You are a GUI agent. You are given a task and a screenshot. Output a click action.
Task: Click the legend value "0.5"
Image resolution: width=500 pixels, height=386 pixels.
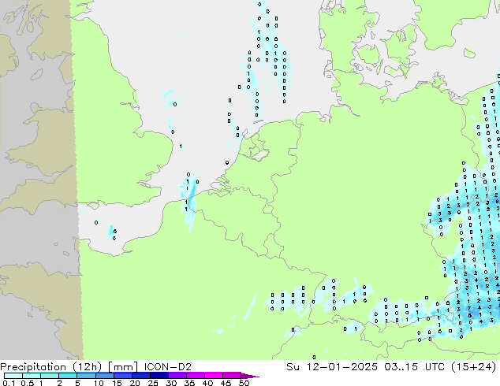[x=27, y=383]
